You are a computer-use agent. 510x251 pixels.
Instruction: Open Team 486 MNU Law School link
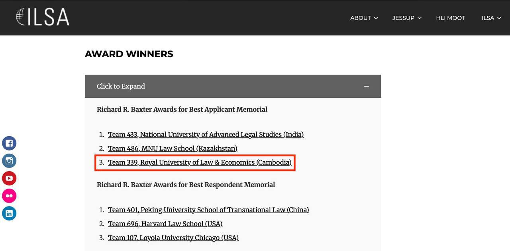point(173,149)
